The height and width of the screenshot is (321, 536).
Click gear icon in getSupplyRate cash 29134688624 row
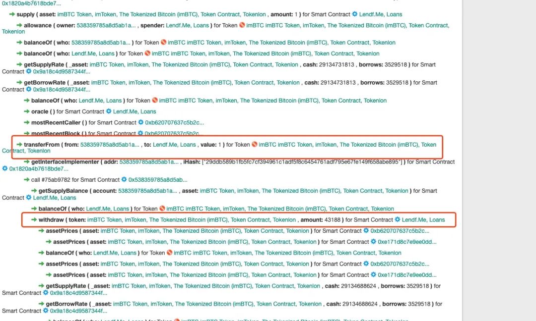tap(46, 293)
